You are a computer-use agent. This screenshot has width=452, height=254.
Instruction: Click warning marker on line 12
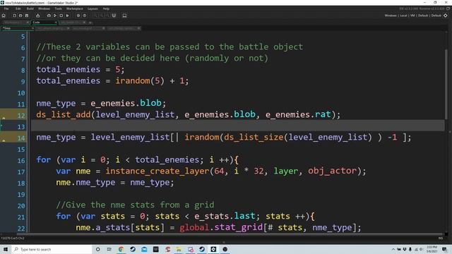click(x=4, y=118)
